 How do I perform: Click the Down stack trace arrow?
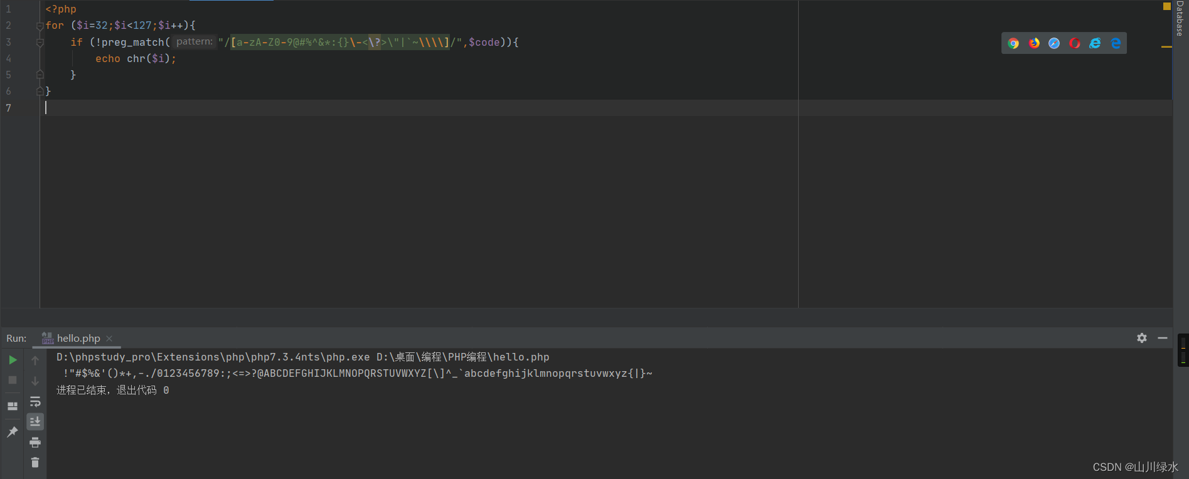click(x=35, y=381)
